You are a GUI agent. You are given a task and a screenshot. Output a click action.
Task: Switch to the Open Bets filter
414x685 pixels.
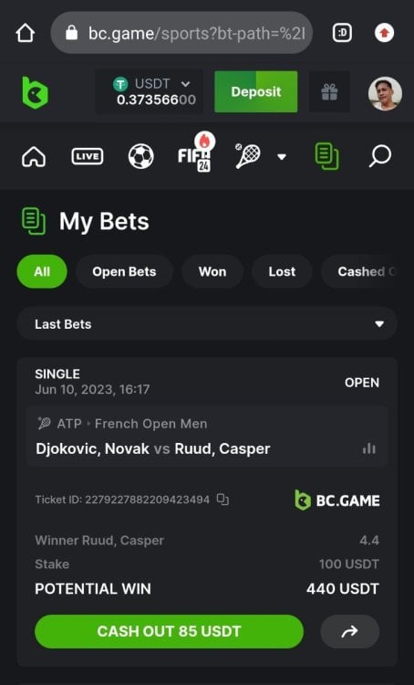[124, 272]
